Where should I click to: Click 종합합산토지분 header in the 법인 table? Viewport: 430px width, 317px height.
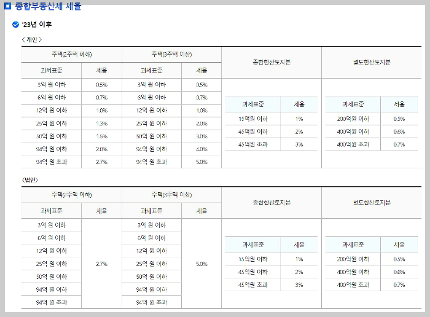[x=272, y=203]
